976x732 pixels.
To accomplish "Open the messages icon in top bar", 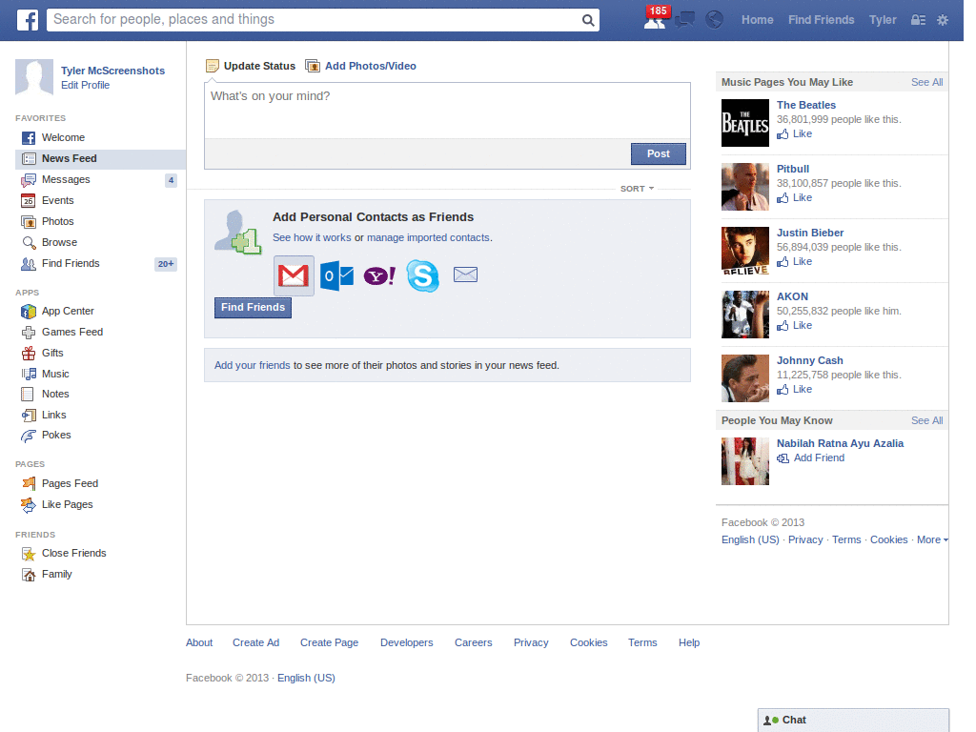I will 684,20.
